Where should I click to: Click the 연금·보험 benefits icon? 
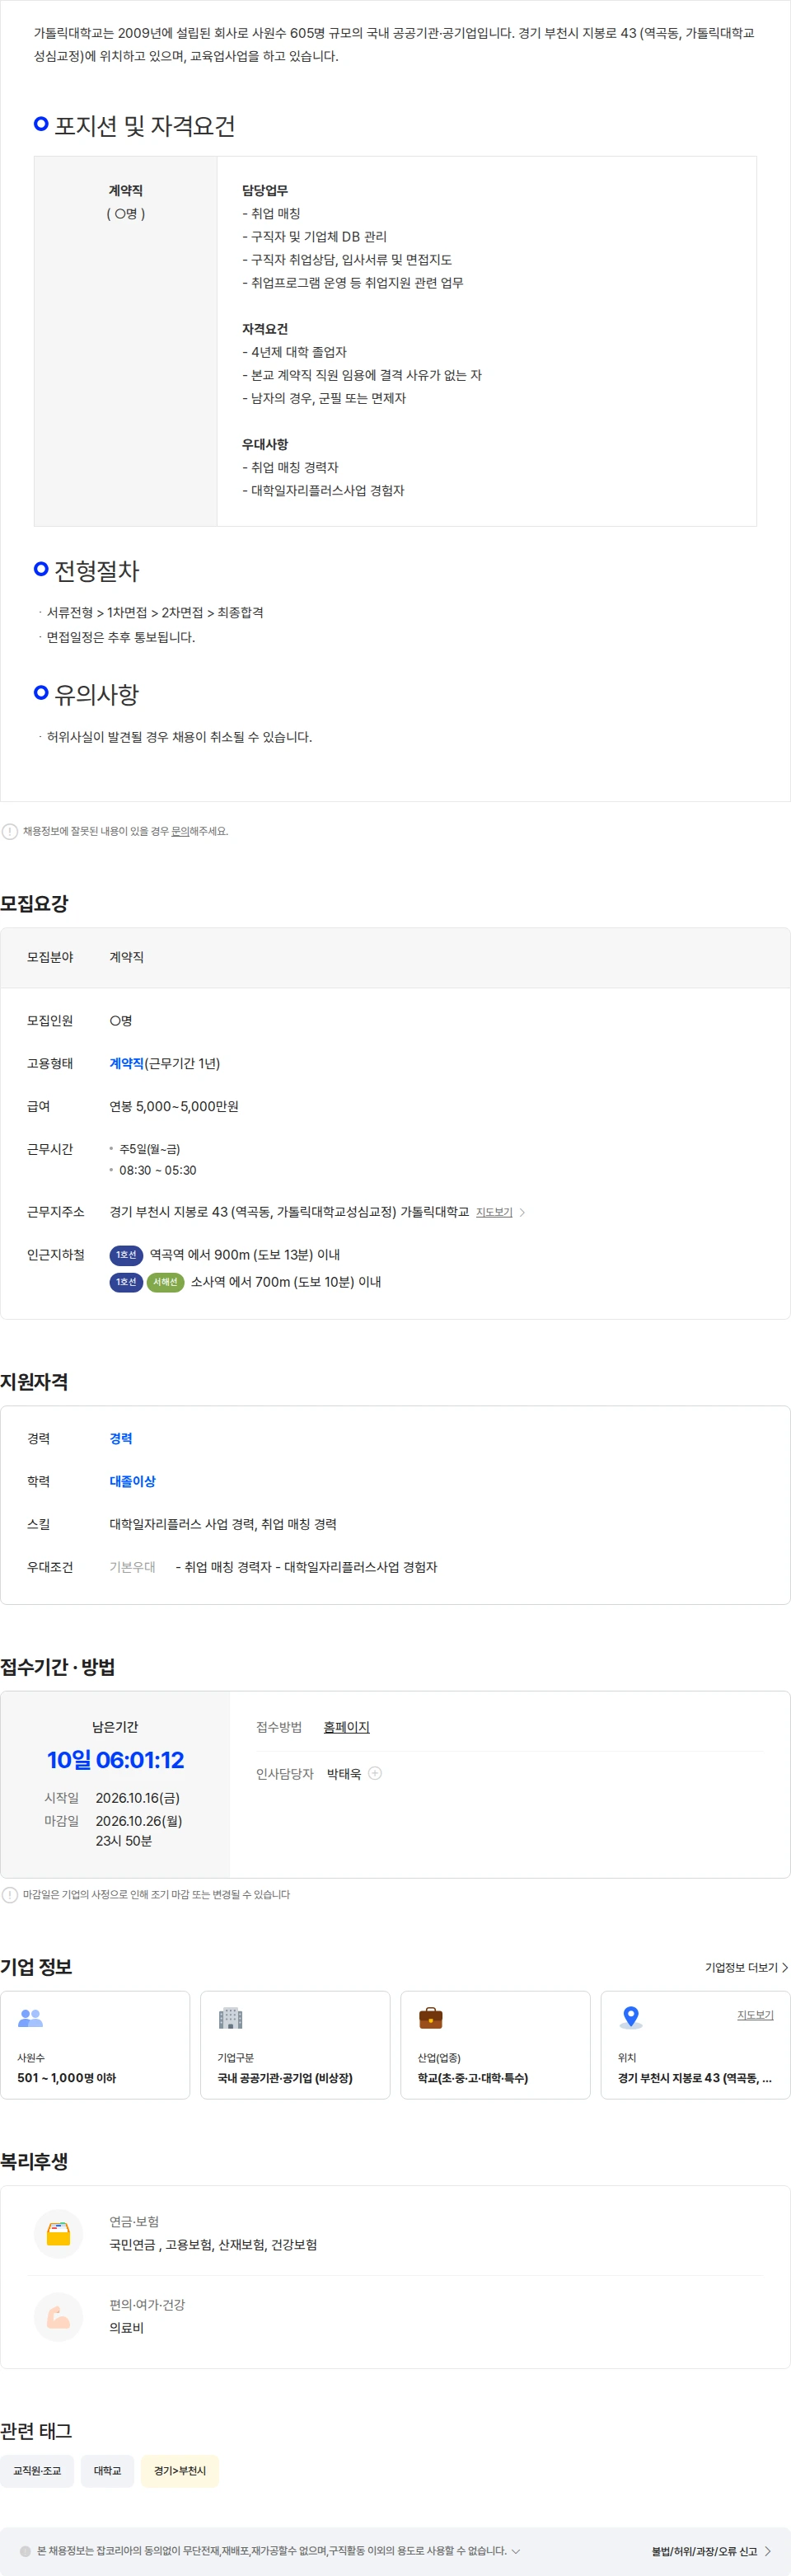59,2233
